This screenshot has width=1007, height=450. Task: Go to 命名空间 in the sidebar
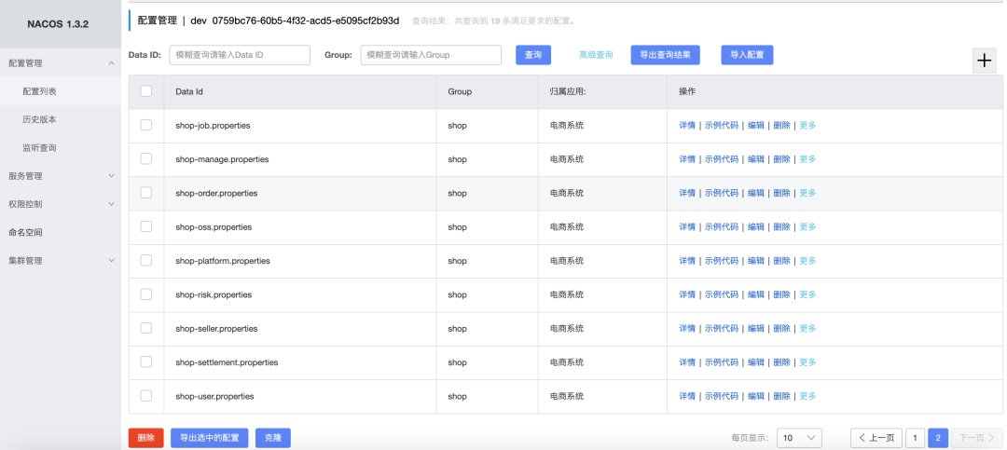pyautogui.click(x=61, y=232)
